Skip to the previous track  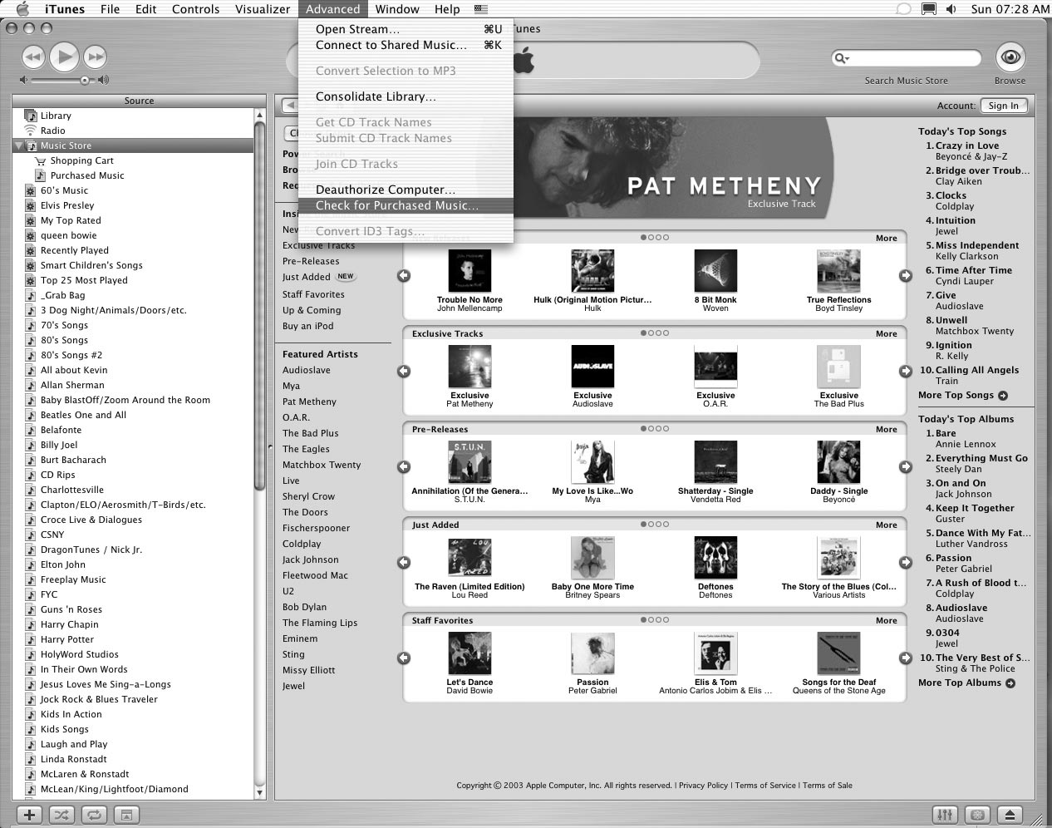[32, 57]
